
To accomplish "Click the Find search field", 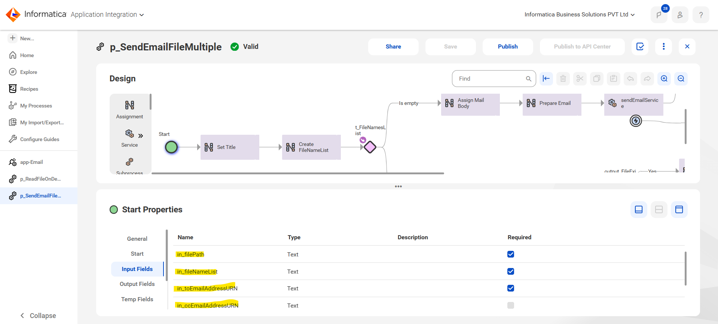I will coord(494,79).
